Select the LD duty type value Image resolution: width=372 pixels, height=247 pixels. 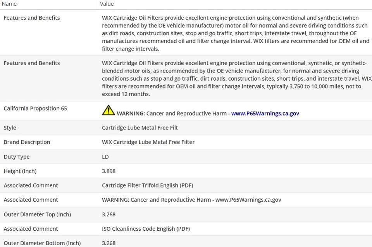click(105, 157)
